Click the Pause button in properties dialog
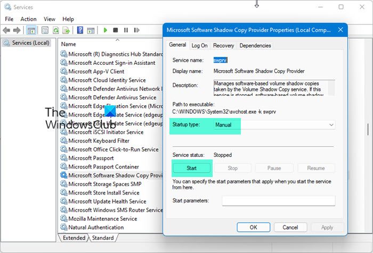Image resolution: width=373 pixels, height=253 pixels. click(x=274, y=168)
